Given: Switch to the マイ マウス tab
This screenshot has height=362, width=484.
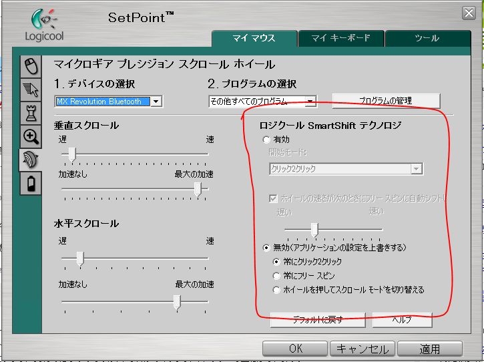Looking at the screenshot, I should tap(254, 38).
